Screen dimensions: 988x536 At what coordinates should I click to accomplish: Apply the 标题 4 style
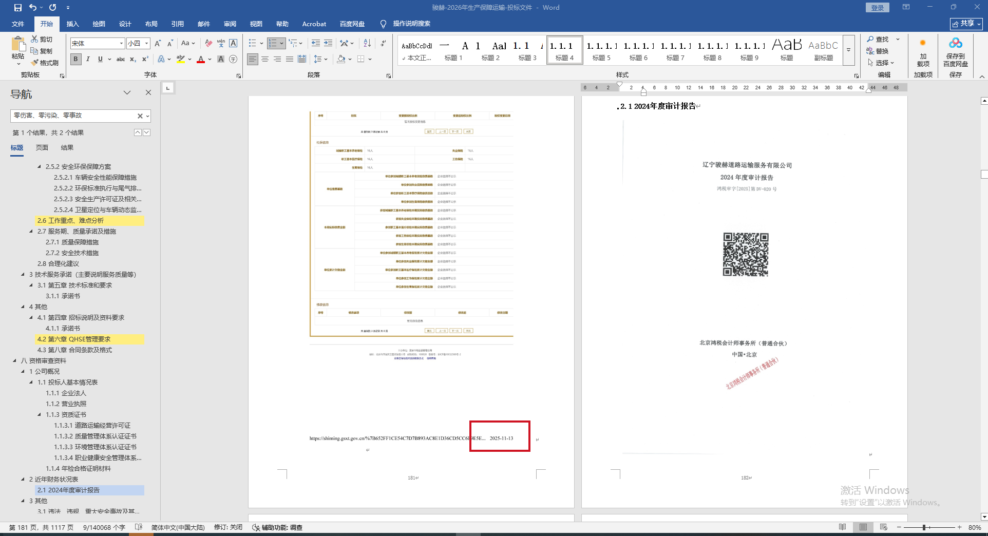click(x=564, y=50)
